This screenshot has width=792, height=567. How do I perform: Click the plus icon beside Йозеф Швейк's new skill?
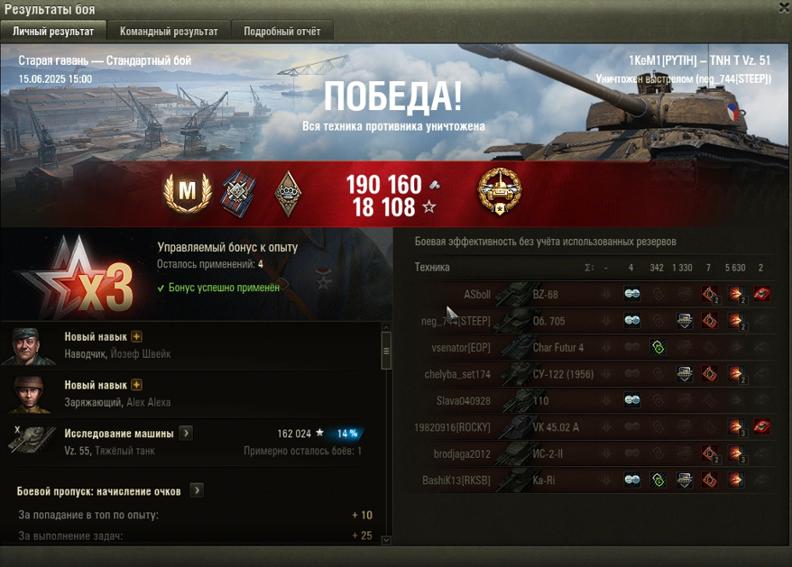[136, 336]
